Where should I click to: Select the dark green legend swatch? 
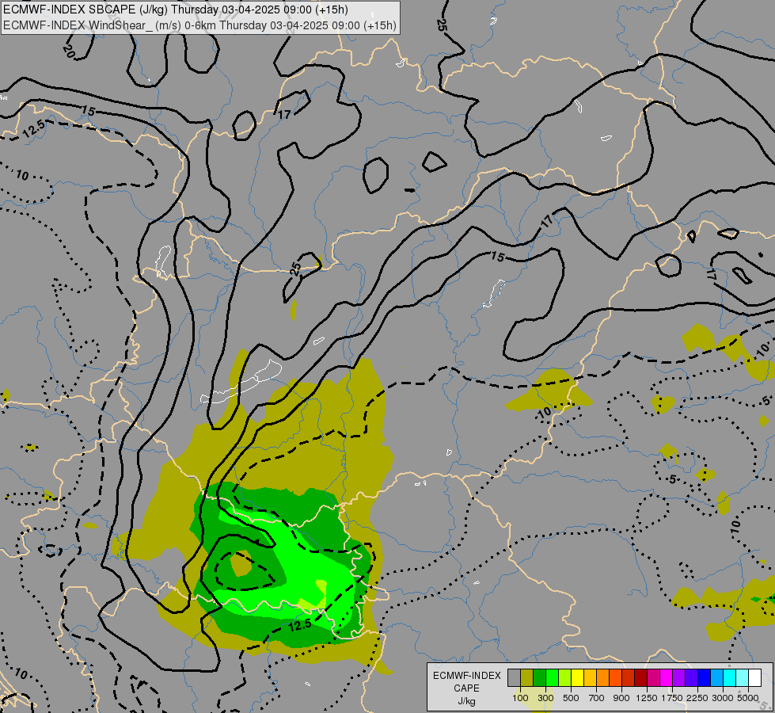point(539,677)
